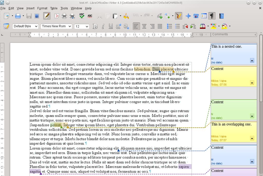Toggle Show Draw Functions icon

pos(179,16)
